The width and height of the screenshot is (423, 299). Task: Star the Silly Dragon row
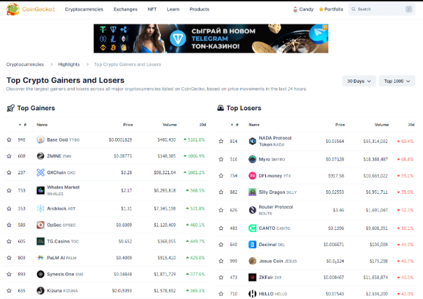coord(221,192)
